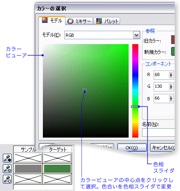Open the モデル RGB dropdown
The image size is (180, 191).
(x=136, y=35)
